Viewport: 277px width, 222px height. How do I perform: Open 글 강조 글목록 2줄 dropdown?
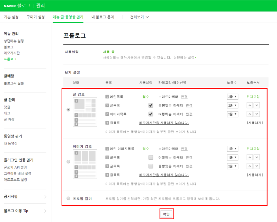232,105
